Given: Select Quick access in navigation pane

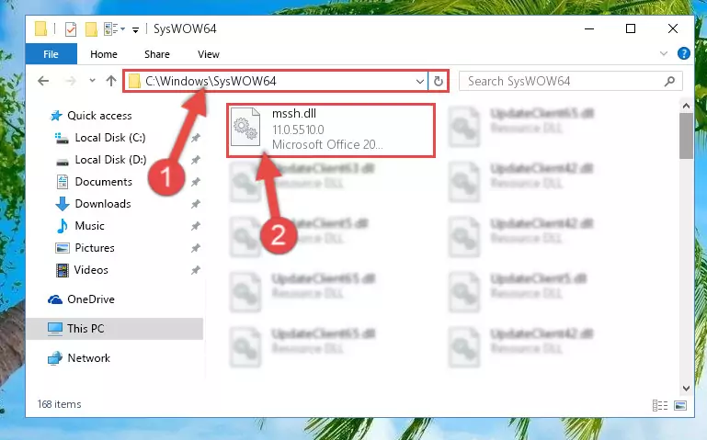Looking at the screenshot, I should [91, 116].
